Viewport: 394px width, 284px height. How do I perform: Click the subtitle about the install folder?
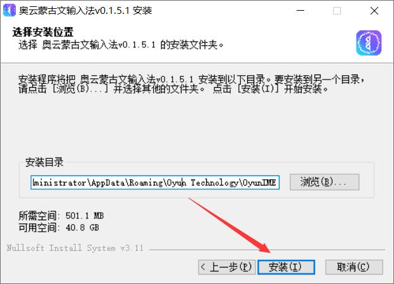click(x=121, y=45)
